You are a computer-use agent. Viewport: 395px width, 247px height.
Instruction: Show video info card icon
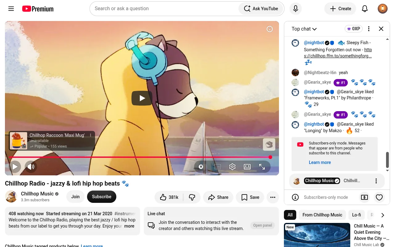[270, 29]
